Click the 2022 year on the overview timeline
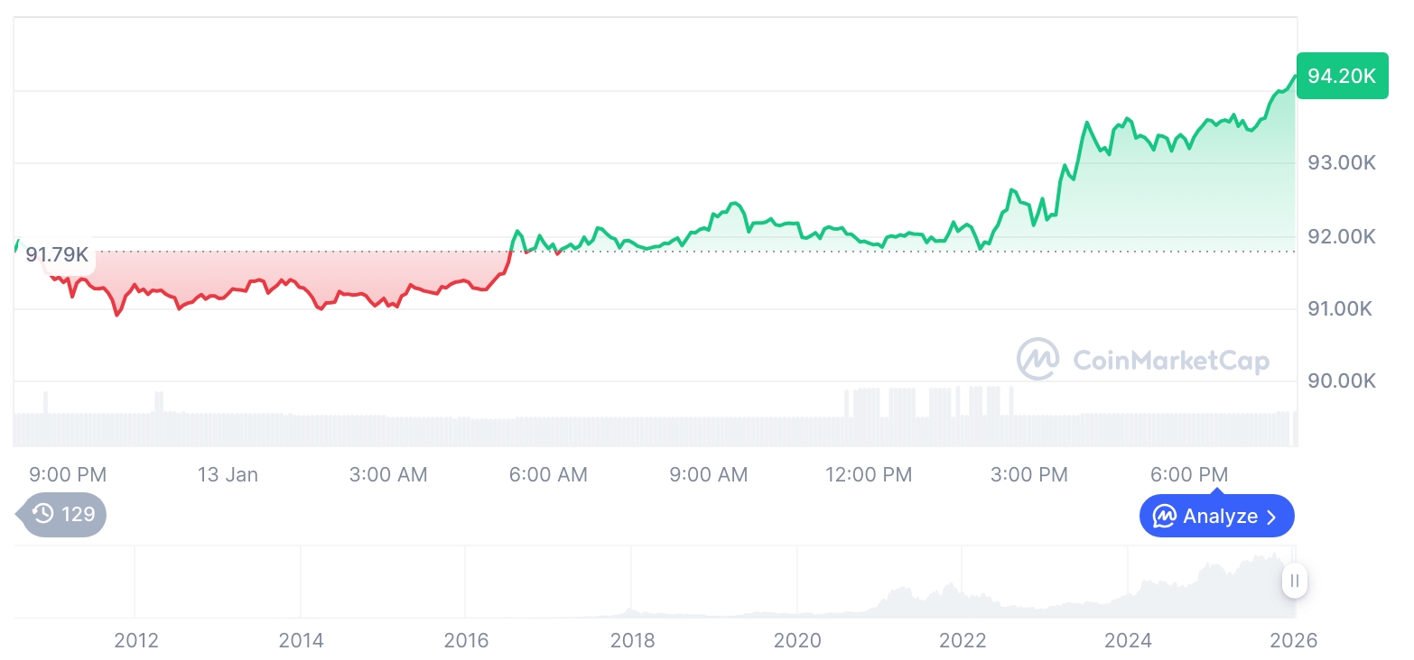 (963, 640)
